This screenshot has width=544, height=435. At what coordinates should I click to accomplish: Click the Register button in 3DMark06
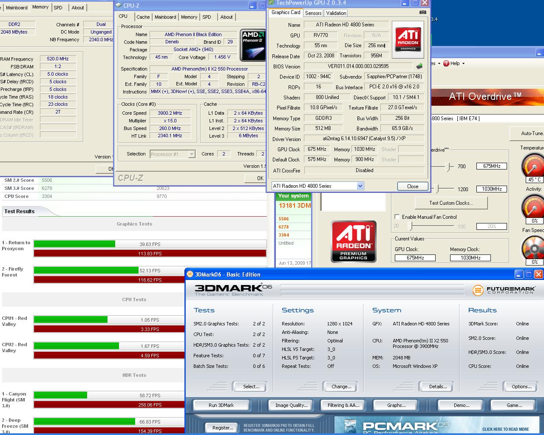pyautogui.click(x=223, y=428)
